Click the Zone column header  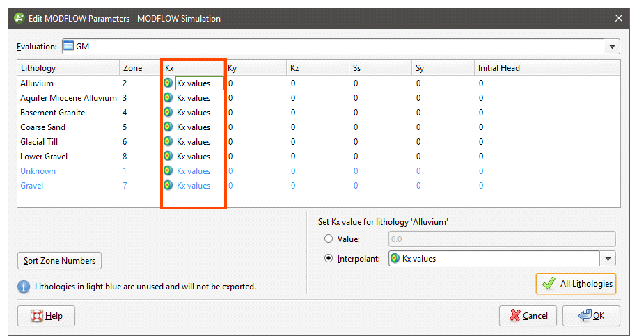click(x=140, y=68)
